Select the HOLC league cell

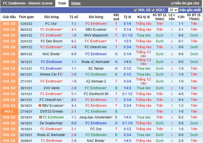[9, 112]
